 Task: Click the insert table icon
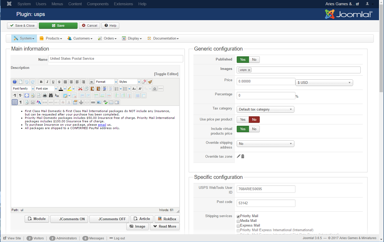coord(66,95)
